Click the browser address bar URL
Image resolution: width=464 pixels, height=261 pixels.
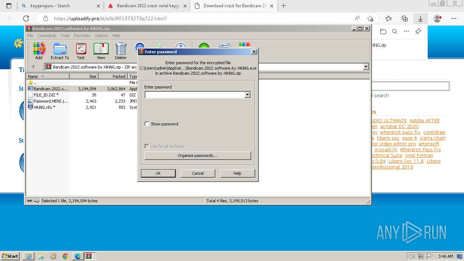[110, 18]
